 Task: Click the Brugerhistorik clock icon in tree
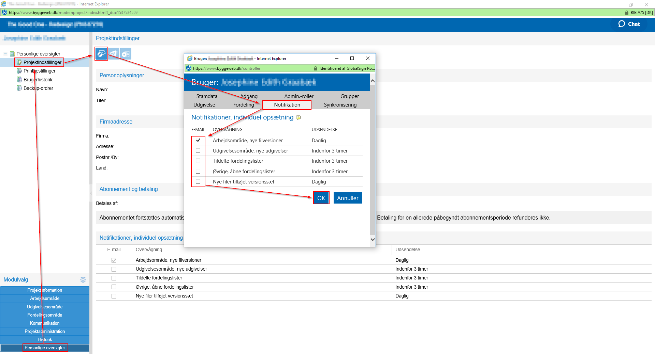click(x=19, y=80)
